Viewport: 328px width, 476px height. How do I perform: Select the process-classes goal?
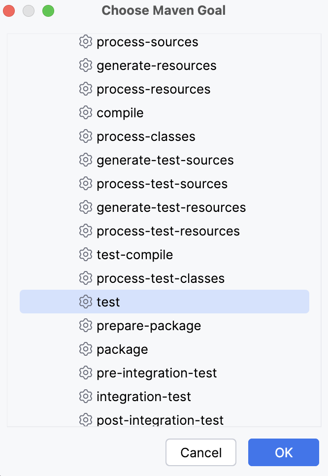coord(146,136)
